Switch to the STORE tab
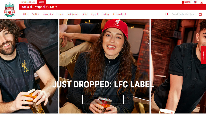 [41, 2]
